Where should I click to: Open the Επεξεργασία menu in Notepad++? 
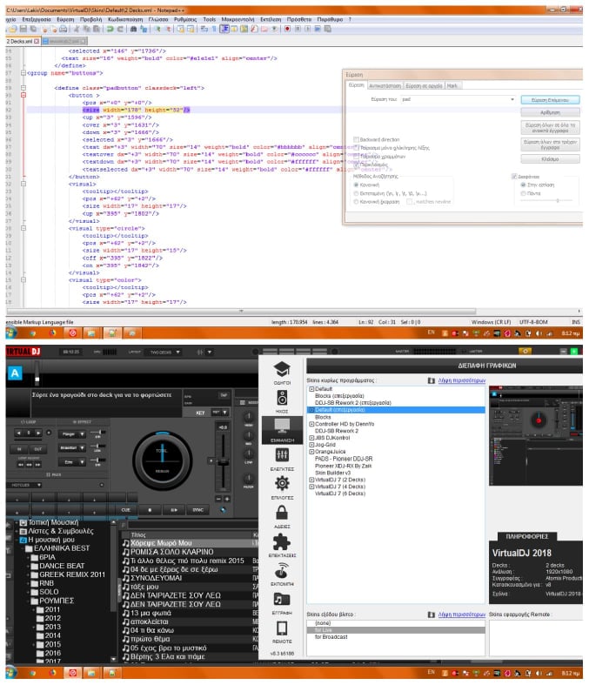click(x=37, y=20)
